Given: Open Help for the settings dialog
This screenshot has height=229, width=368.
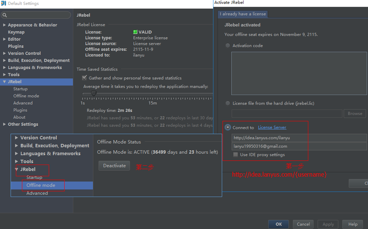Looking at the screenshot, I should [x=353, y=224].
